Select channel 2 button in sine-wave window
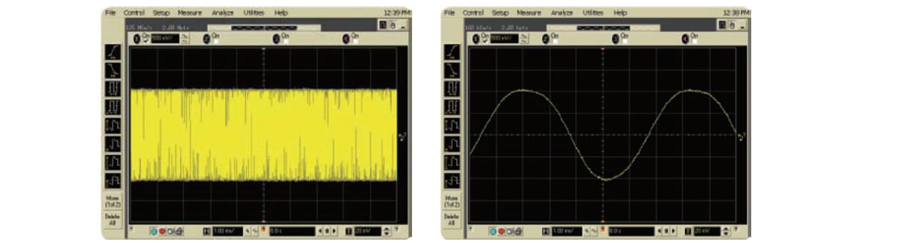This screenshot has height=243, width=913. (x=546, y=39)
